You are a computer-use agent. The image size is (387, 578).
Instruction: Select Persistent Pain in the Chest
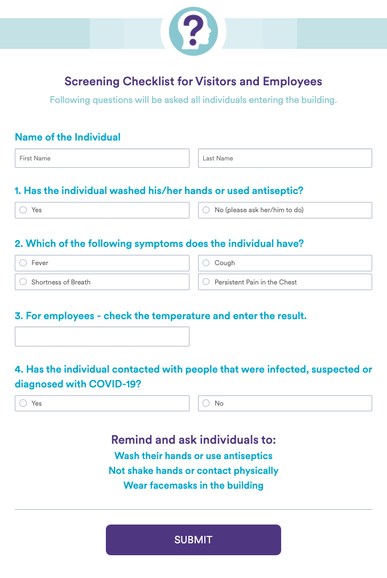[207, 282]
